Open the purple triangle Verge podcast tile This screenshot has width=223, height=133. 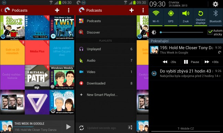point(37,102)
